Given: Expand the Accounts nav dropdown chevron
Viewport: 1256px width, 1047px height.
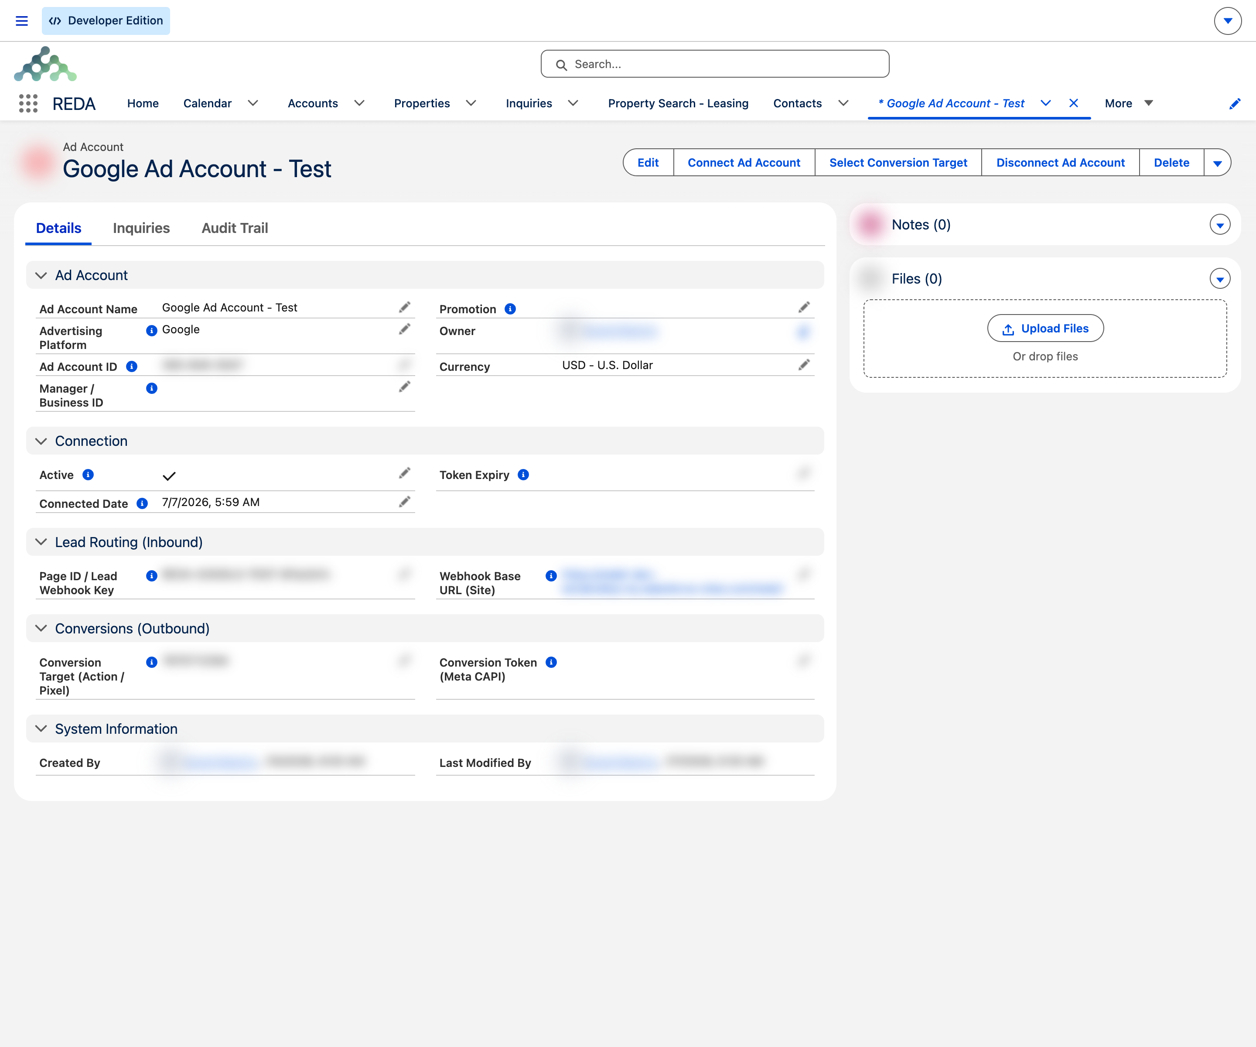Looking at the screenshot, I should [x=359, y=103].
